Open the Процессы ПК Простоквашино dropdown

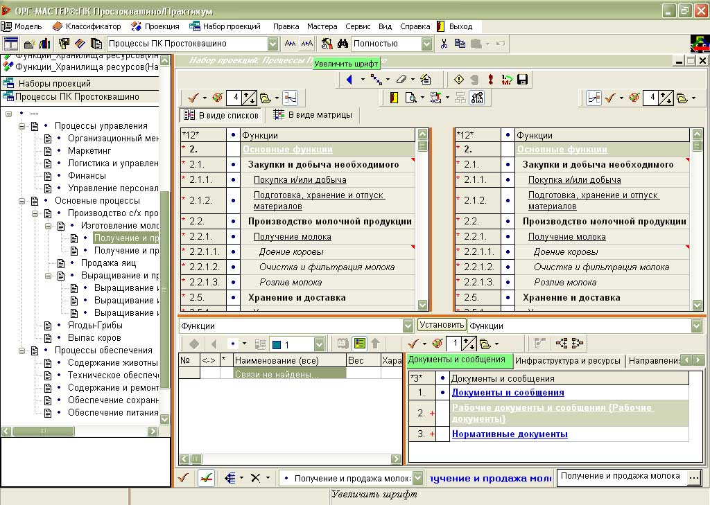tap(272, 44)
